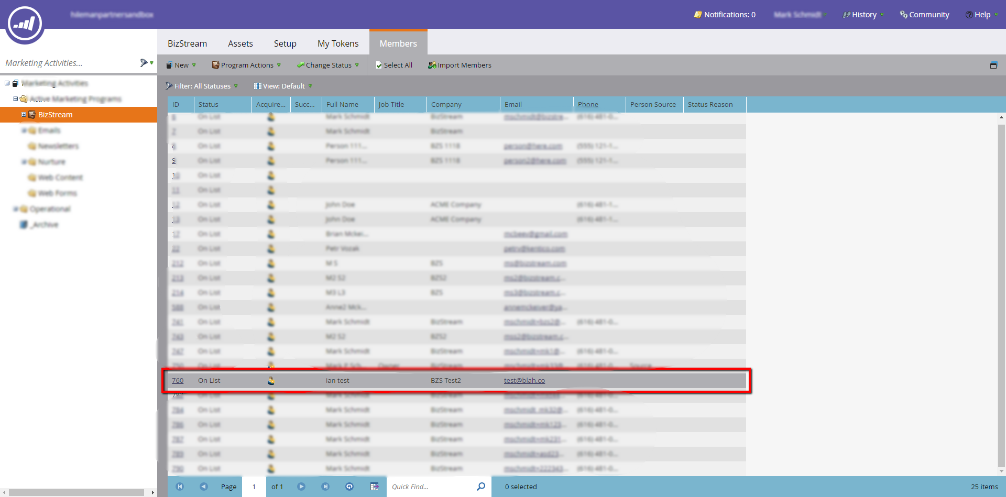Viewport: 1006px width, 497px height.
Task: Sort by the Status column header
Action: click(x=223, y=104)
